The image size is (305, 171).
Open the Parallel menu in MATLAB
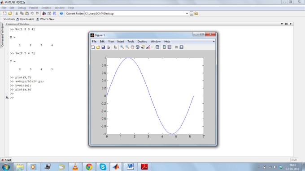[33, 8]
